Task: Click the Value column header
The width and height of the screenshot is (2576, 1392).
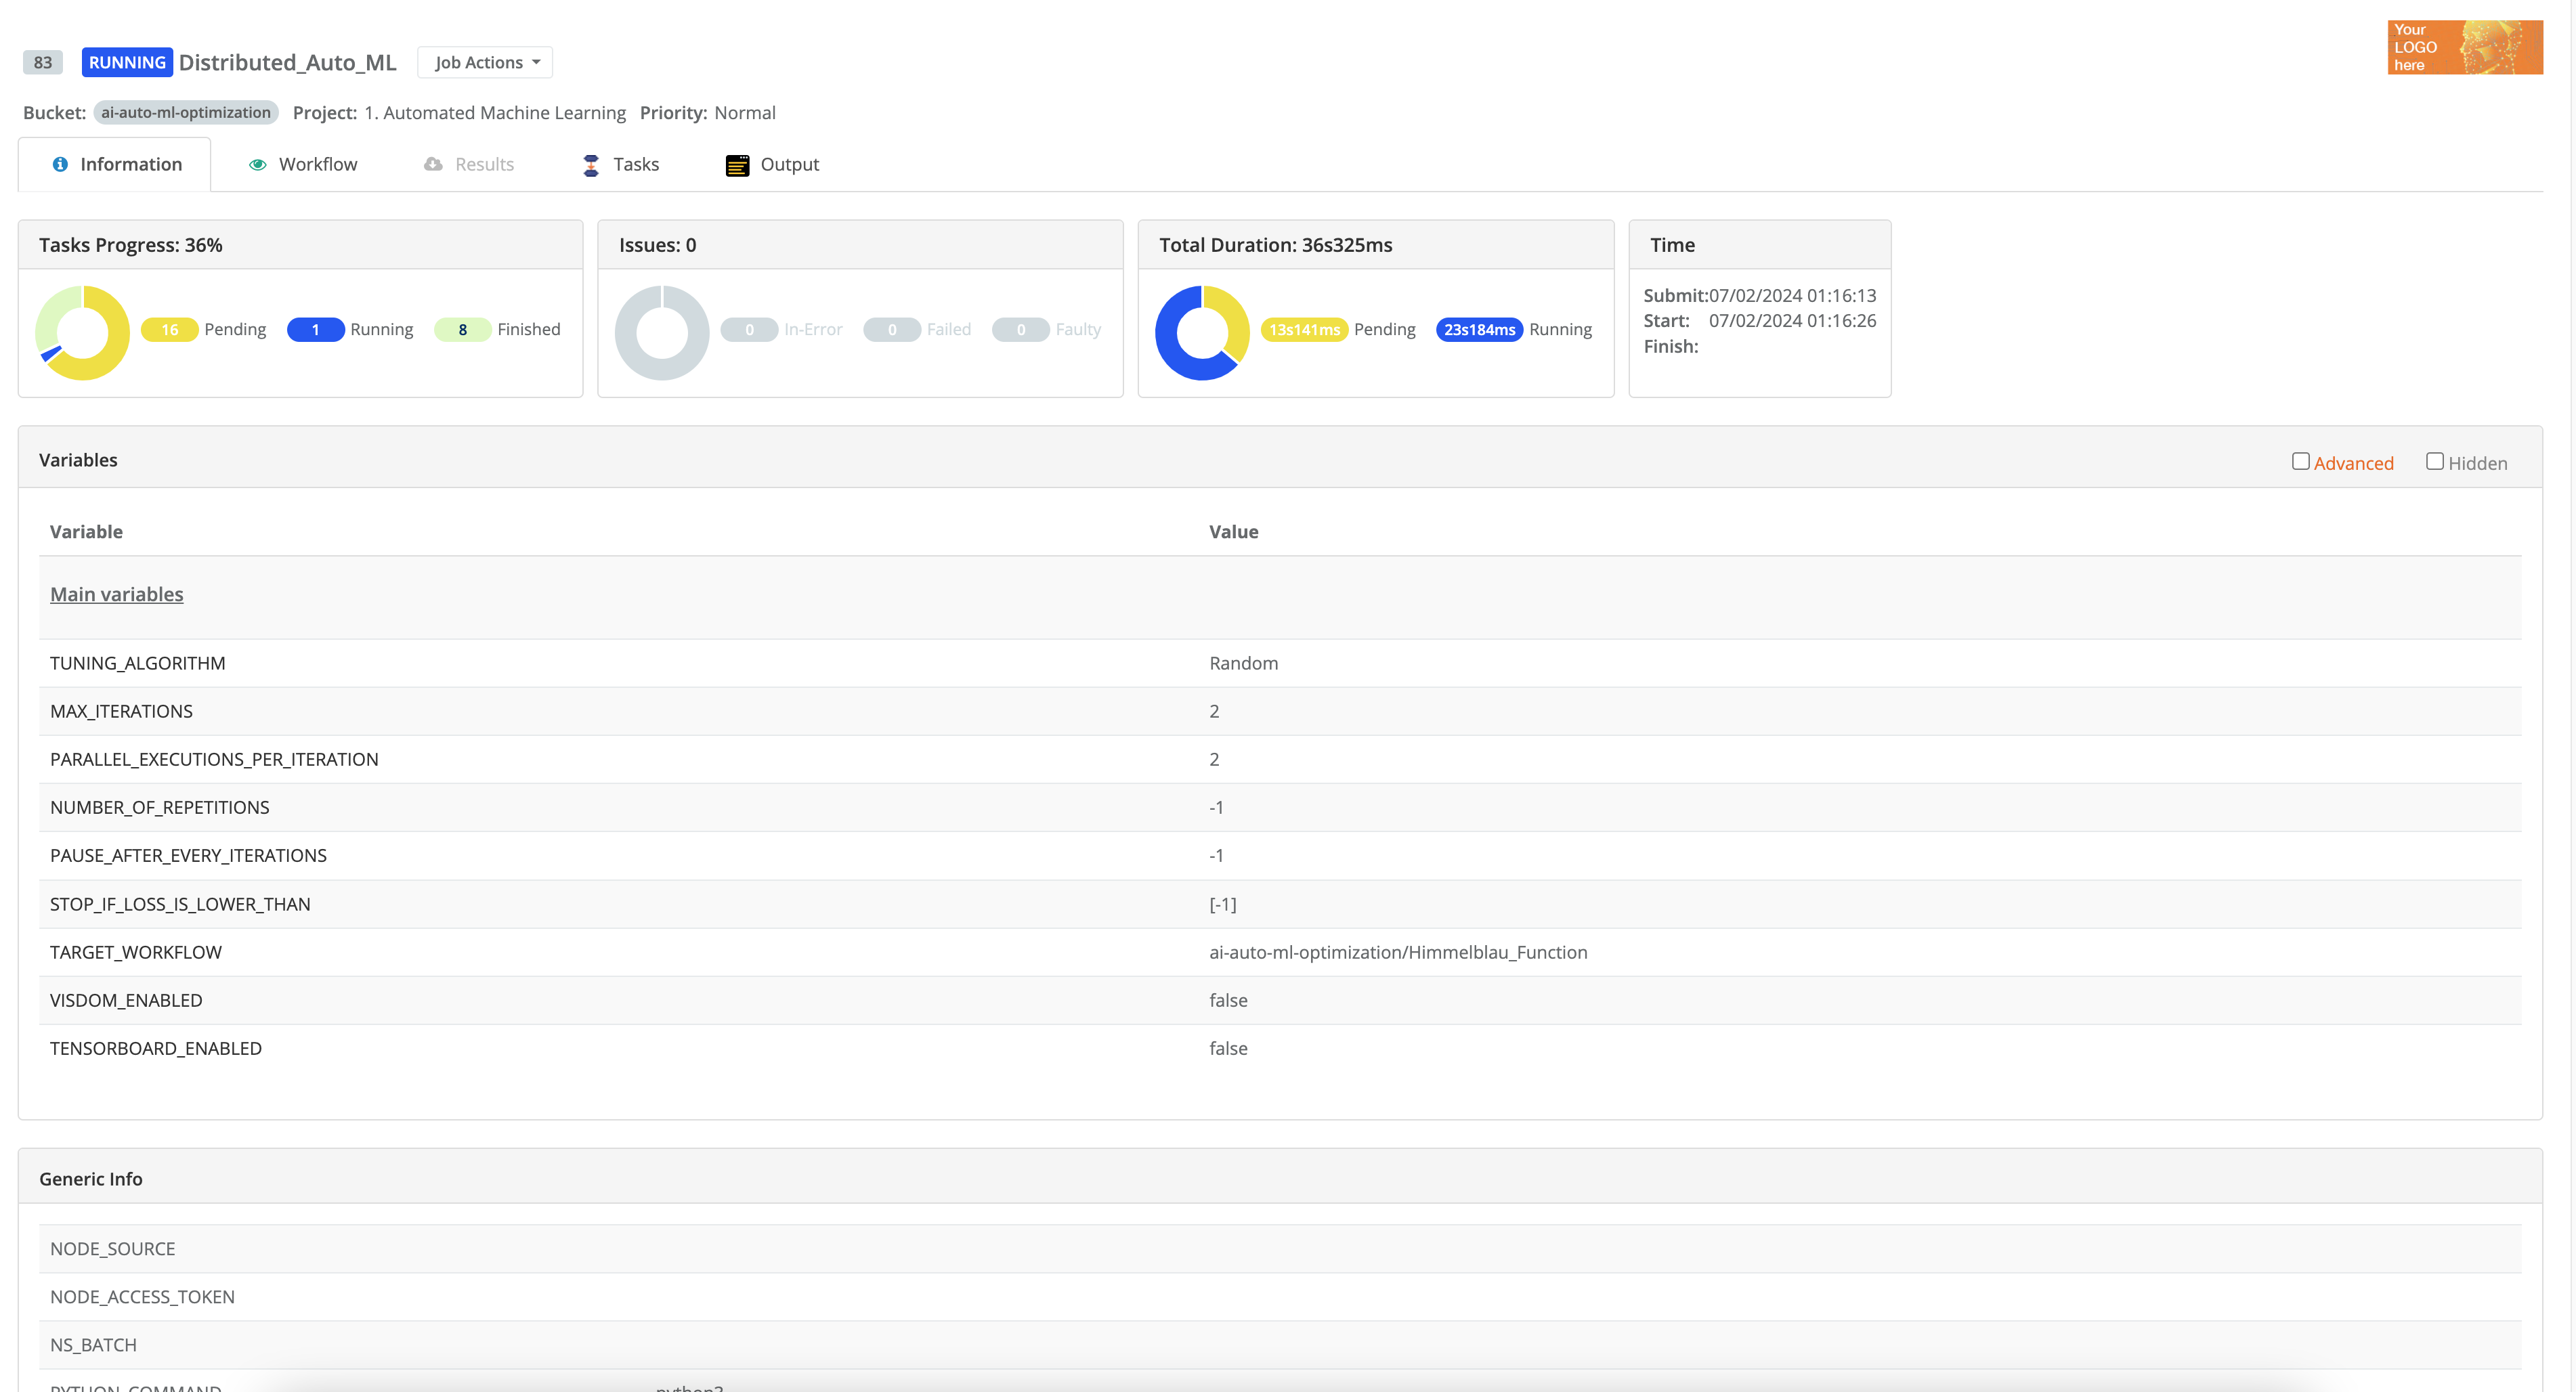Action: click(x=1233, y=532)
